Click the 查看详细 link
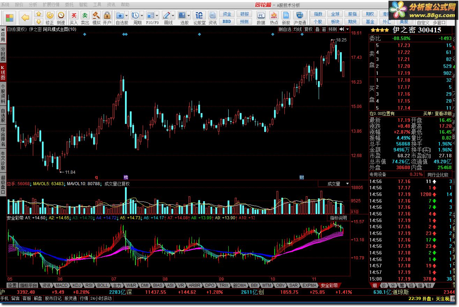 [x=443, y=113]
